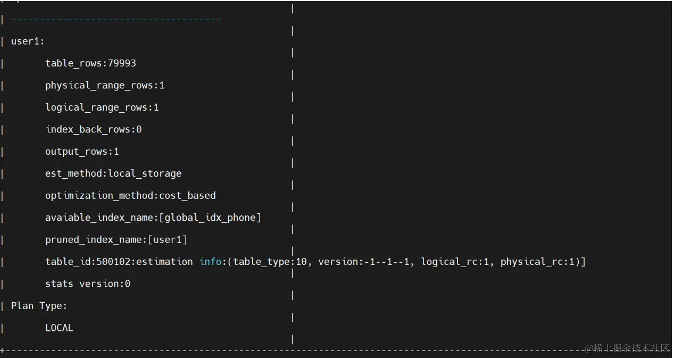
Task: Click the stats version:0 line
Action: coord(88,284)
